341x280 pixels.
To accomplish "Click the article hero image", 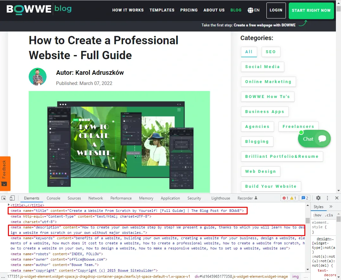I will pos(119,142).
